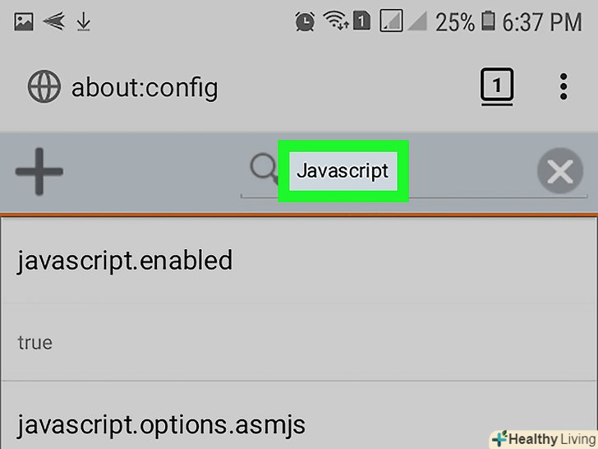Tap the magnifying glass search icon
Screen dimensions: 598x449
[x=264, y=170]
